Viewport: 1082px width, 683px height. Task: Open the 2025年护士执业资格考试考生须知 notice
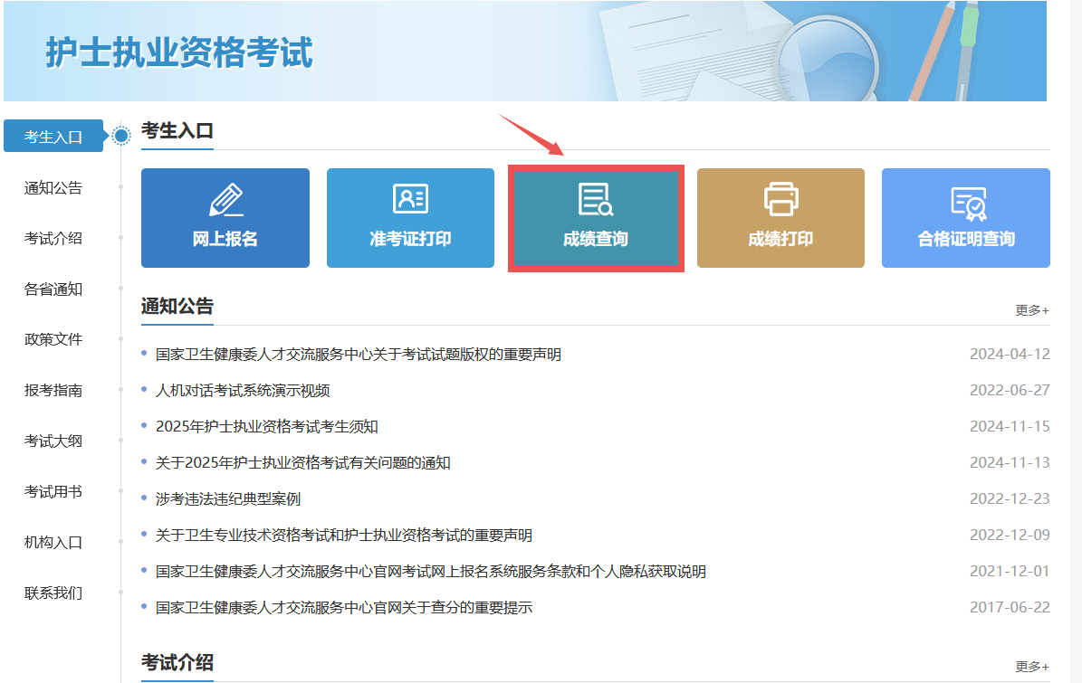(267, 427)
